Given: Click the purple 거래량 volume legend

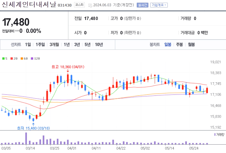Looking at the screenshot, I should 219,135.
